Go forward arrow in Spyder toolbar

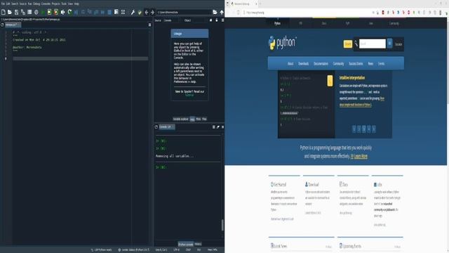[x=152, y=12]
